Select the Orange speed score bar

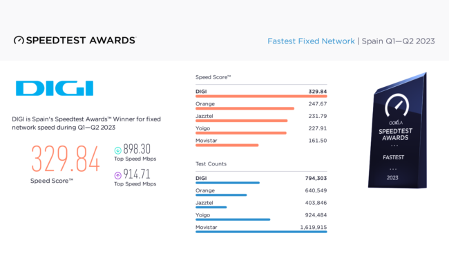pos(245,108)
